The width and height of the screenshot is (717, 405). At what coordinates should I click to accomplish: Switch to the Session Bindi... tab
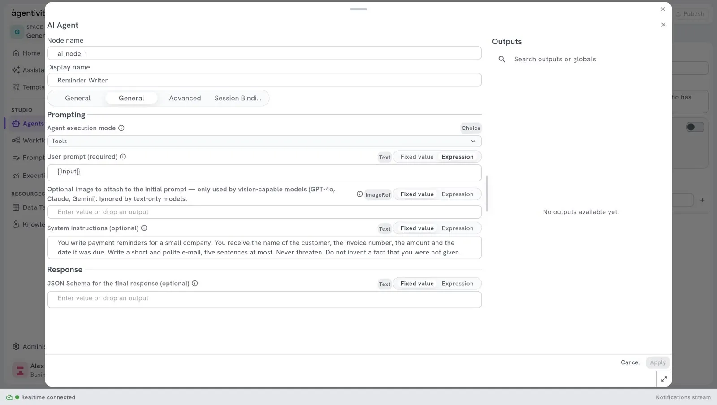click(x=238, y=98)
